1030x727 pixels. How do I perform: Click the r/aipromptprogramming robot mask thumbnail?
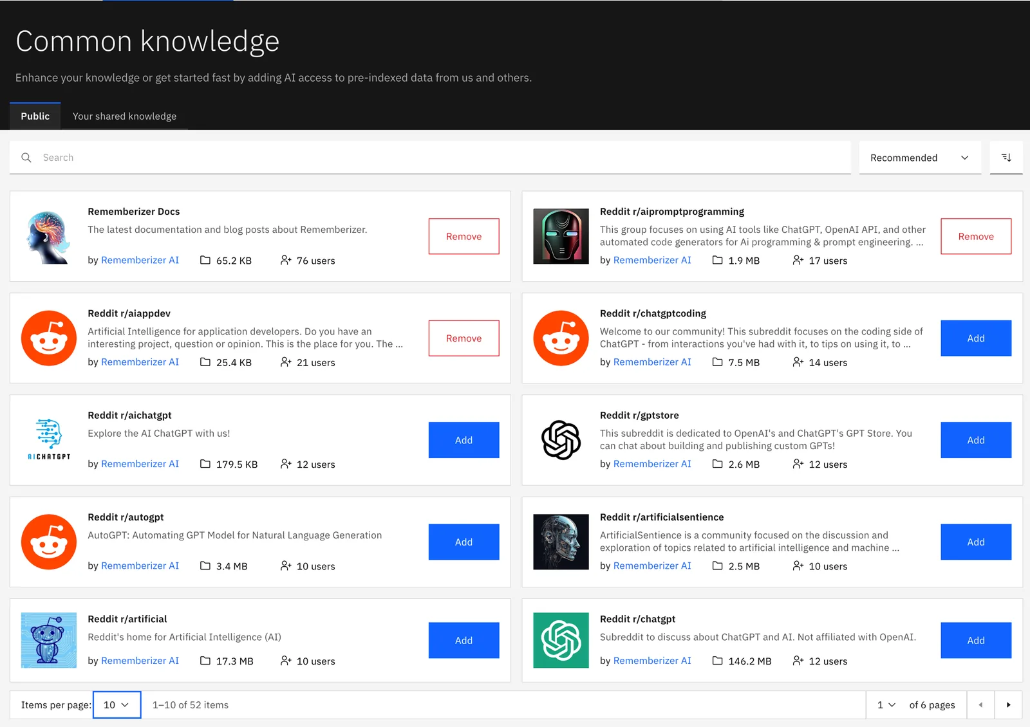(x=561, y=236)
